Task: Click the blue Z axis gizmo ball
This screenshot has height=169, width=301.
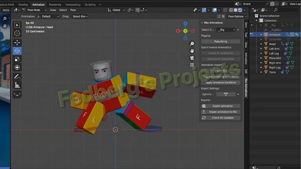Action: click(x=185, y=23)
